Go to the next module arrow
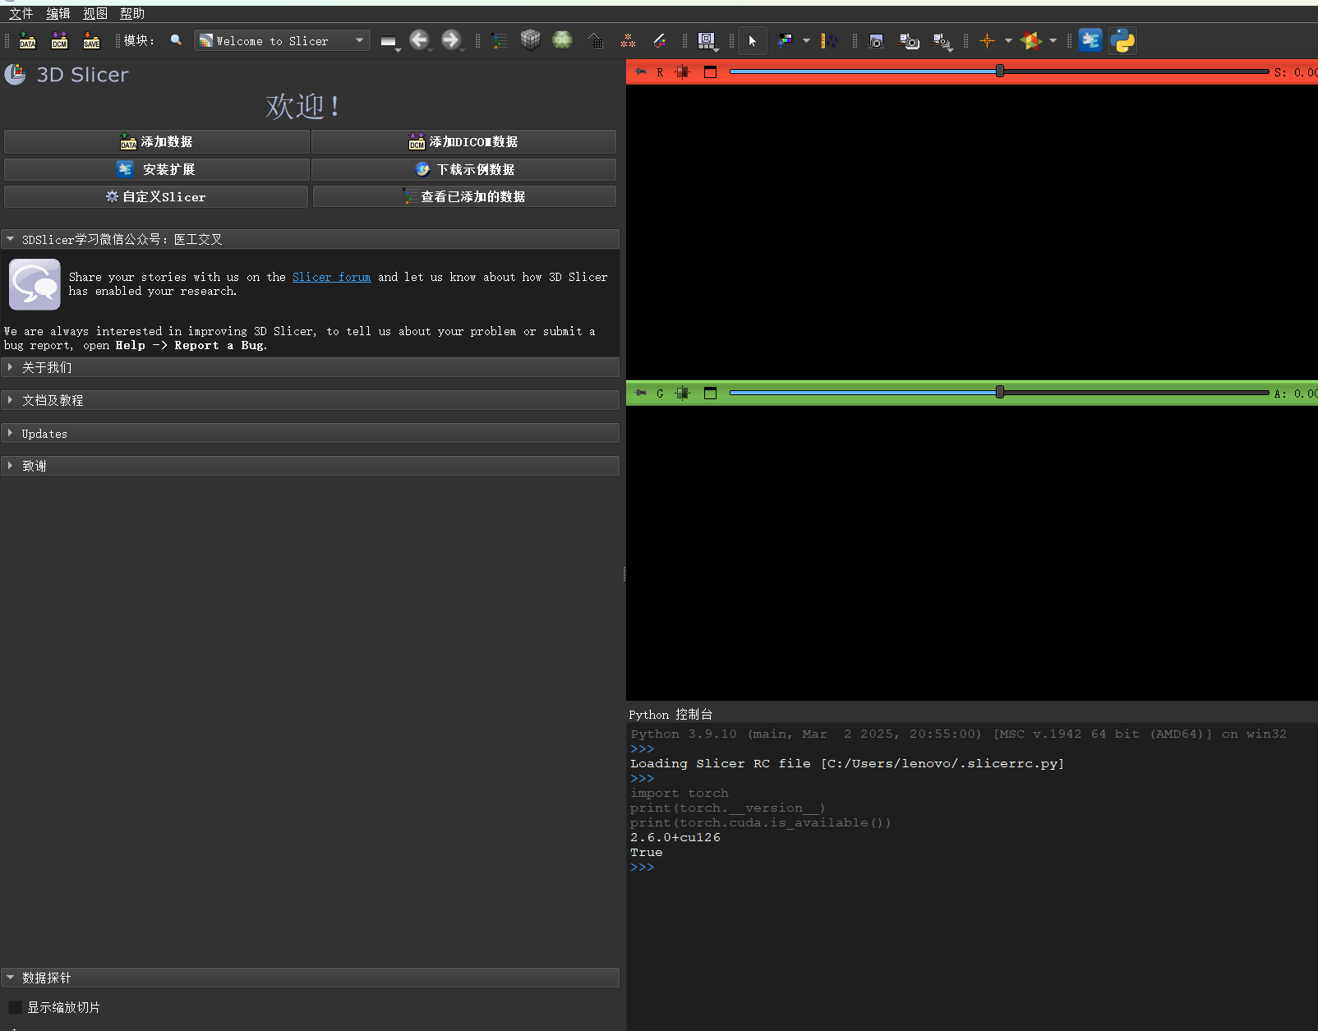1318x1031 pixels. (x=451, y=39)
